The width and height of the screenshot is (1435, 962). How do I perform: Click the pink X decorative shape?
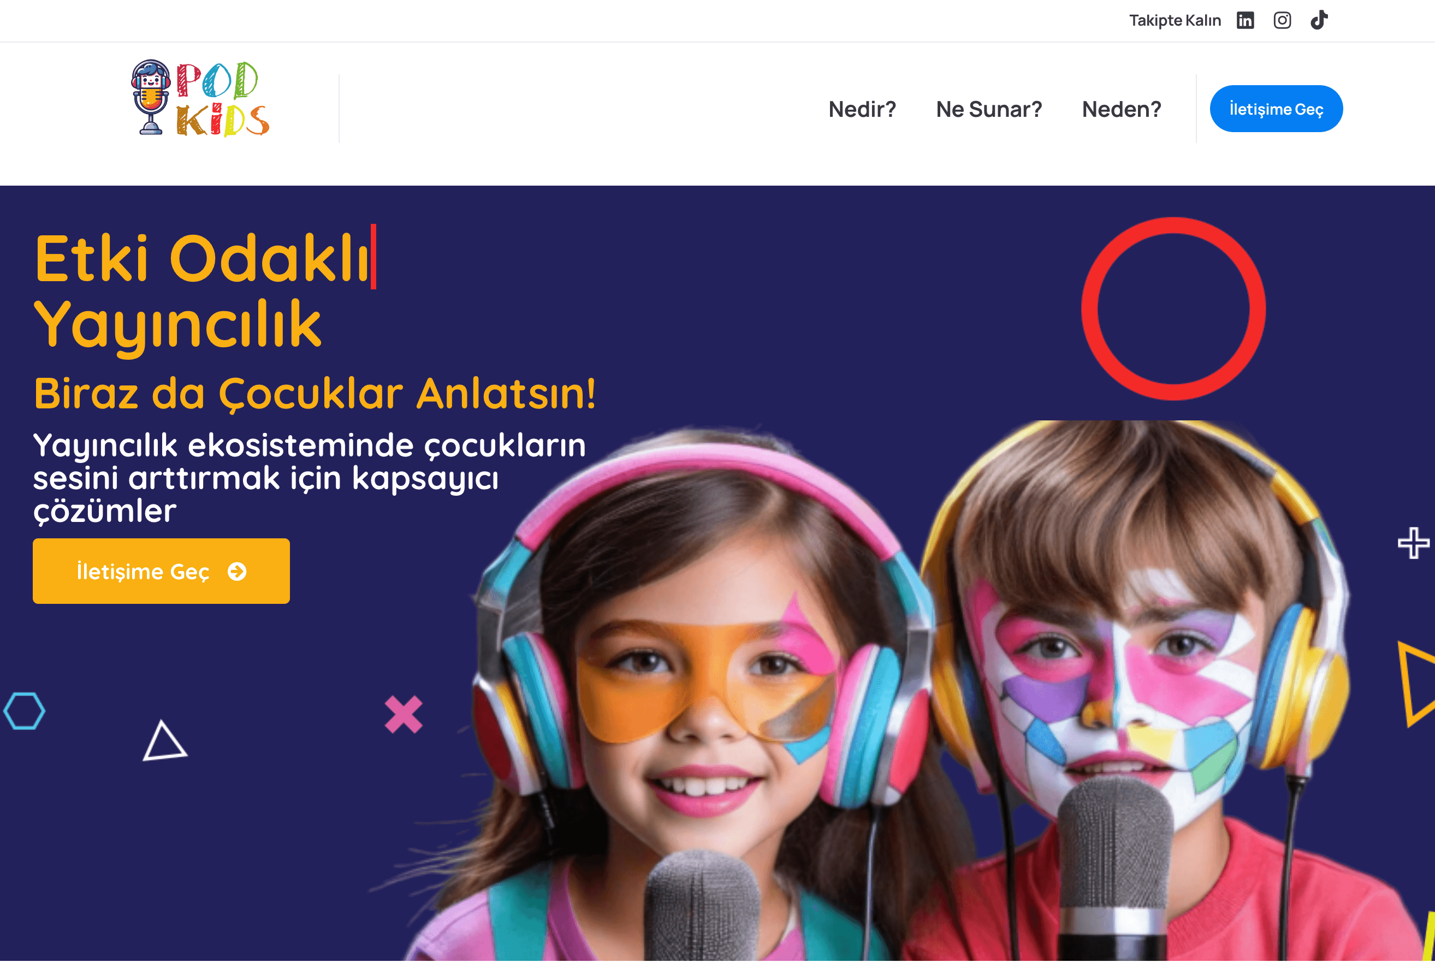(x=403, y=714)
